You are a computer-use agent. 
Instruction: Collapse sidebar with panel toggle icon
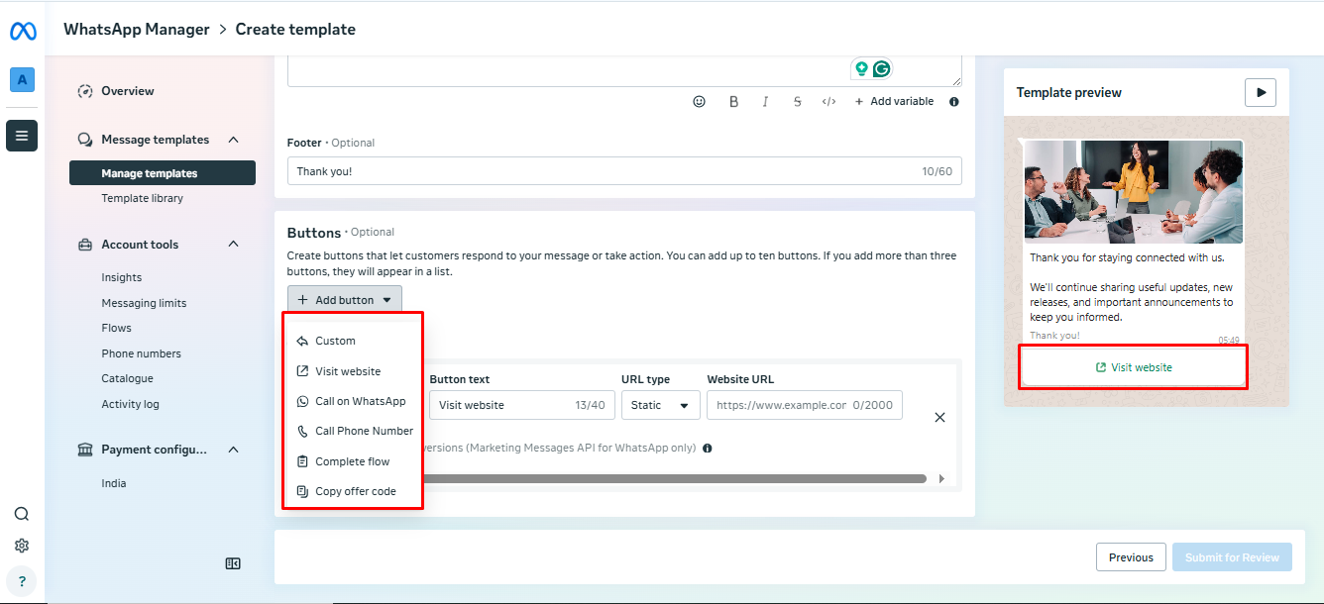[233, 563]
